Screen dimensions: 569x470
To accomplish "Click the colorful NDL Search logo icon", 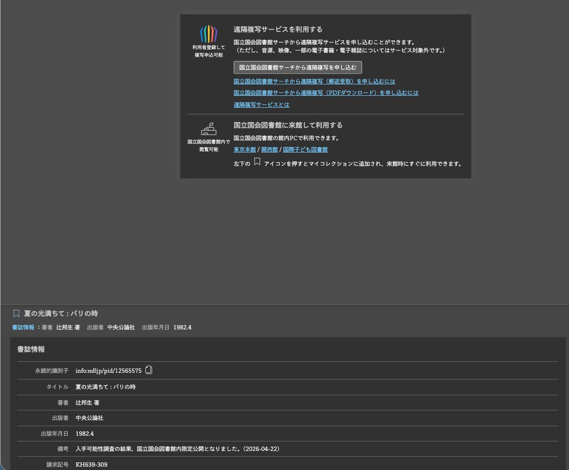I will coord(208,34).
